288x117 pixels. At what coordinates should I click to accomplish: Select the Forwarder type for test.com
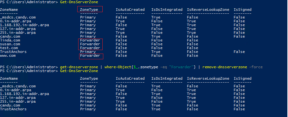tap(90, 48)
